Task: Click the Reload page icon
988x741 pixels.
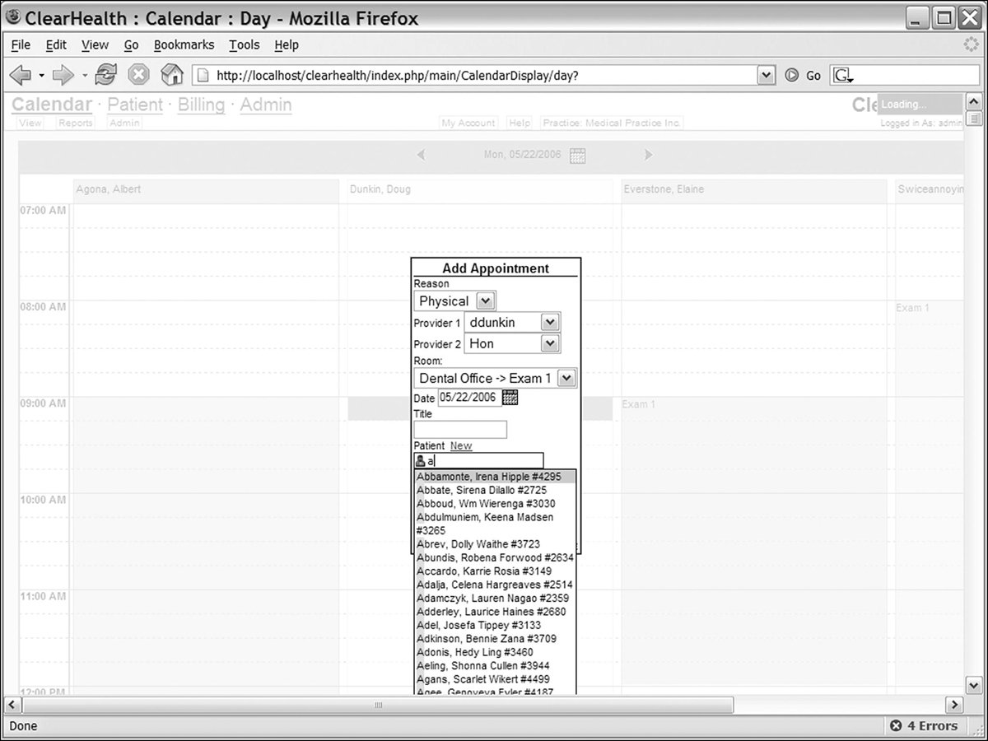Action: 105,75
